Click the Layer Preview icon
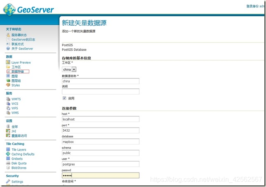 [x=8, y=62]
